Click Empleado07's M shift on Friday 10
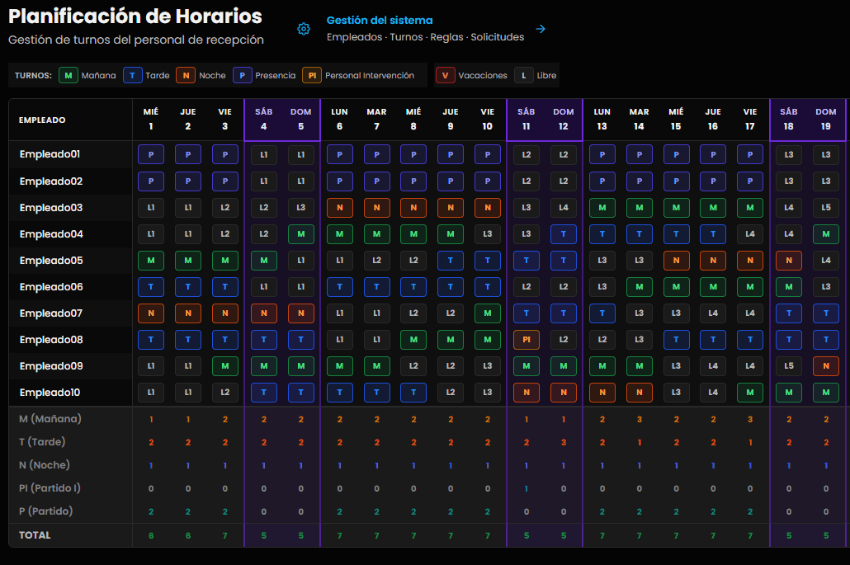 pos(488,313)
